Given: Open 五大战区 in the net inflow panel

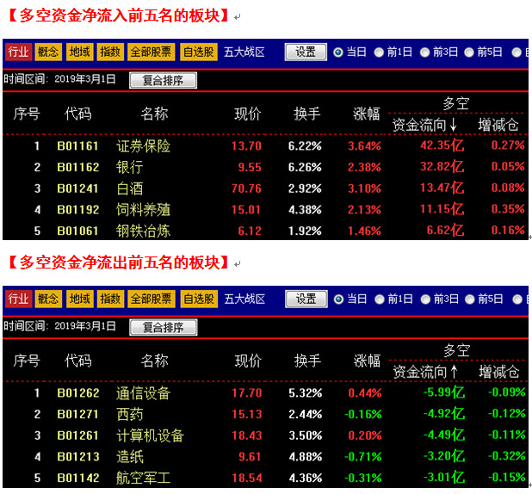Looking at the screenshot, I should 244,52.
